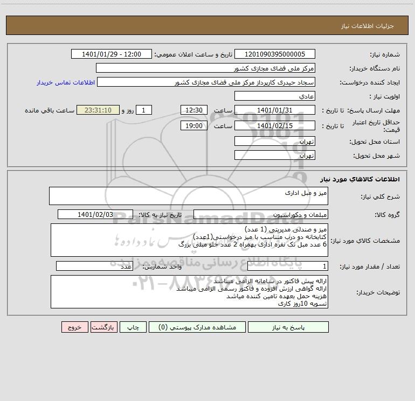Click the remaining days field showing 1
415x401 pixels.
click(x=144, y=110)
